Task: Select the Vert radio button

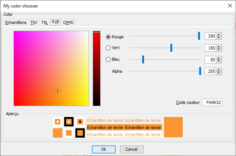Action: click(108, 48)
